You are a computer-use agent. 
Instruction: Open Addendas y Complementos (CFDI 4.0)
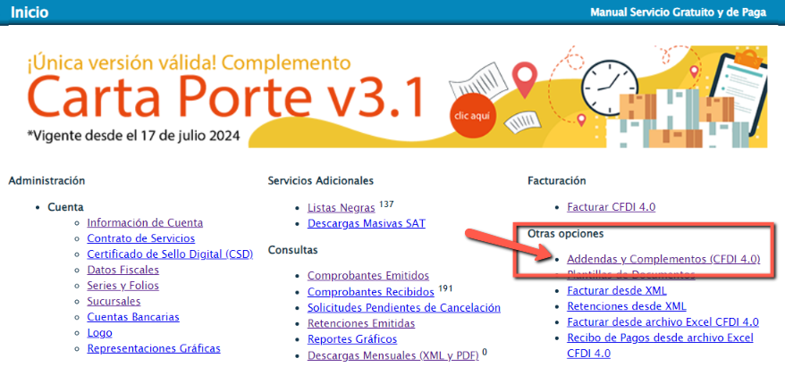663,259
